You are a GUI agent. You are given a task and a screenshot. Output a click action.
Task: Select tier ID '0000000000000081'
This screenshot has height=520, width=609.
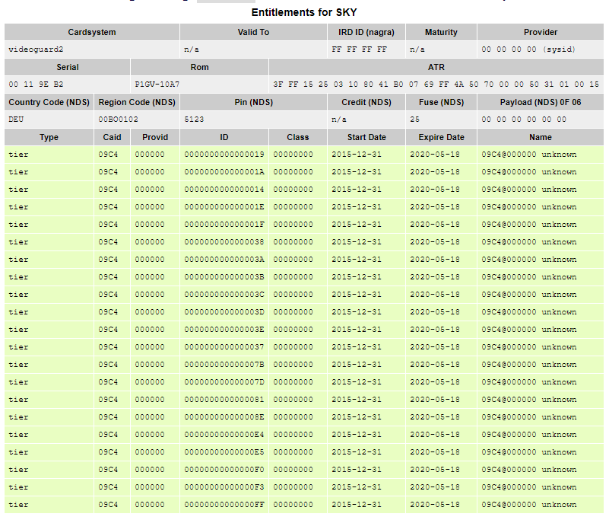(x=224, y=400)
